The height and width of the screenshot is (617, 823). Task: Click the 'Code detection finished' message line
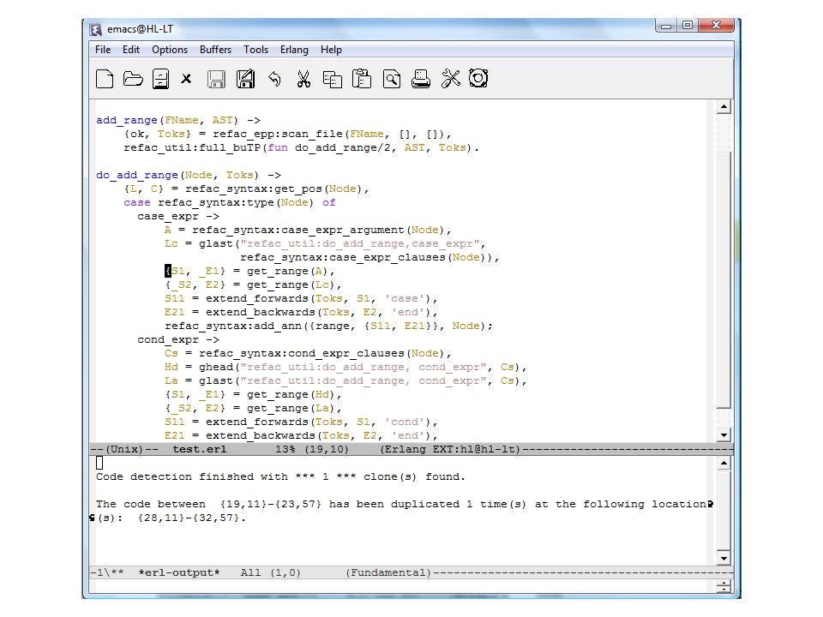pos(281,477)
